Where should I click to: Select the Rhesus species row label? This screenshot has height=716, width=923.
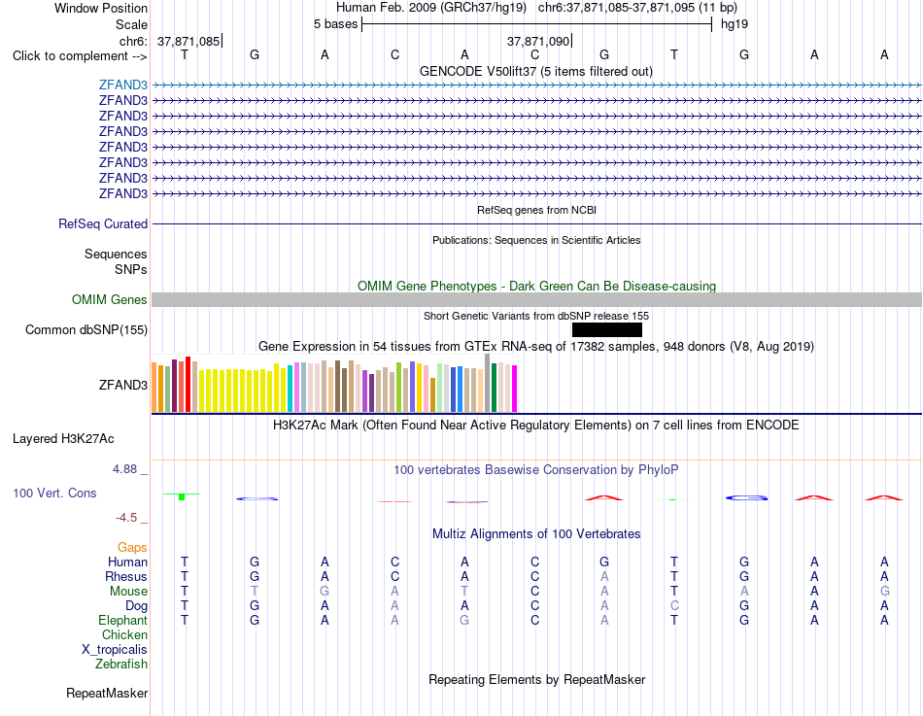(x=126, y=576)
